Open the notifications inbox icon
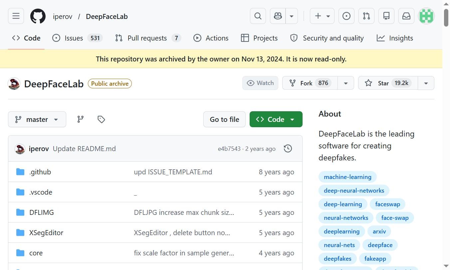Viewport: 450px width, 270px height. tap(406, 16)
